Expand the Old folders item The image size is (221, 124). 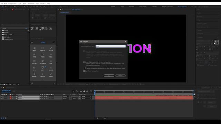[x=1, y=37]
